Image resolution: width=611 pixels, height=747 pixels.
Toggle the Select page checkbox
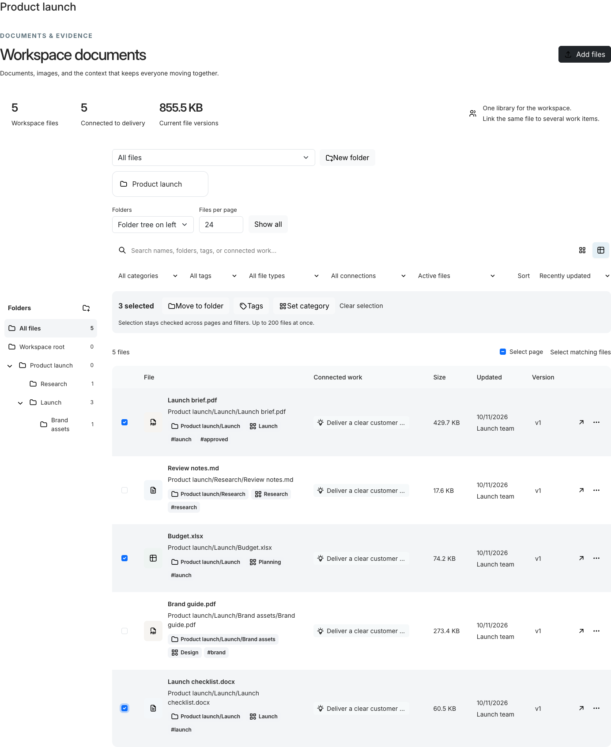[503, 352]
